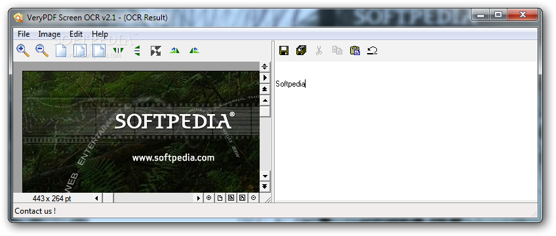Click the right-pointing triangle above vertical scrollbar
The width and height of the screenshot is (556, 236).
[265, 77]
